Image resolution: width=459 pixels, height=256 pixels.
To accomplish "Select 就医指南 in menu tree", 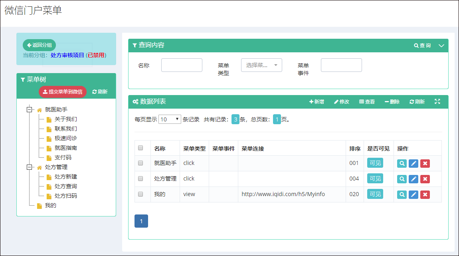I will pyautogui.click(x=65, y=148).
